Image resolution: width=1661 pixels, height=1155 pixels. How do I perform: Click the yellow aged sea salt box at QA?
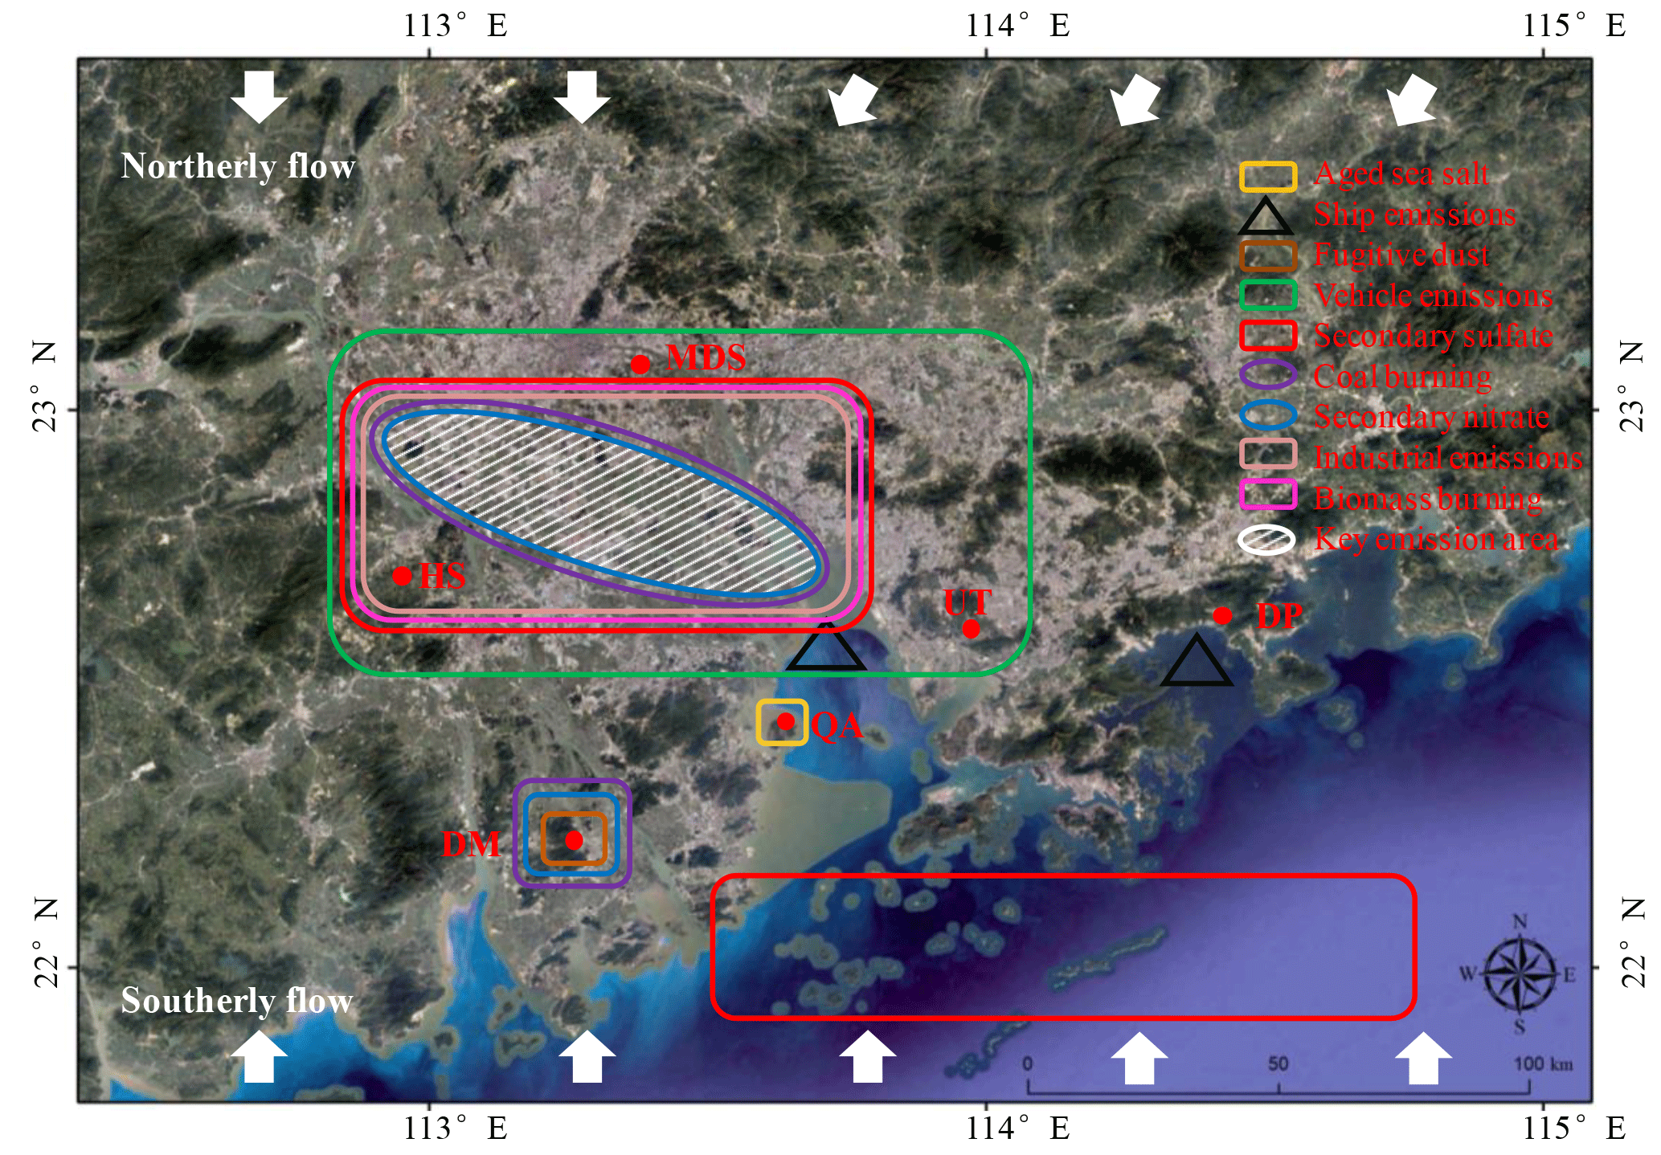782,722
